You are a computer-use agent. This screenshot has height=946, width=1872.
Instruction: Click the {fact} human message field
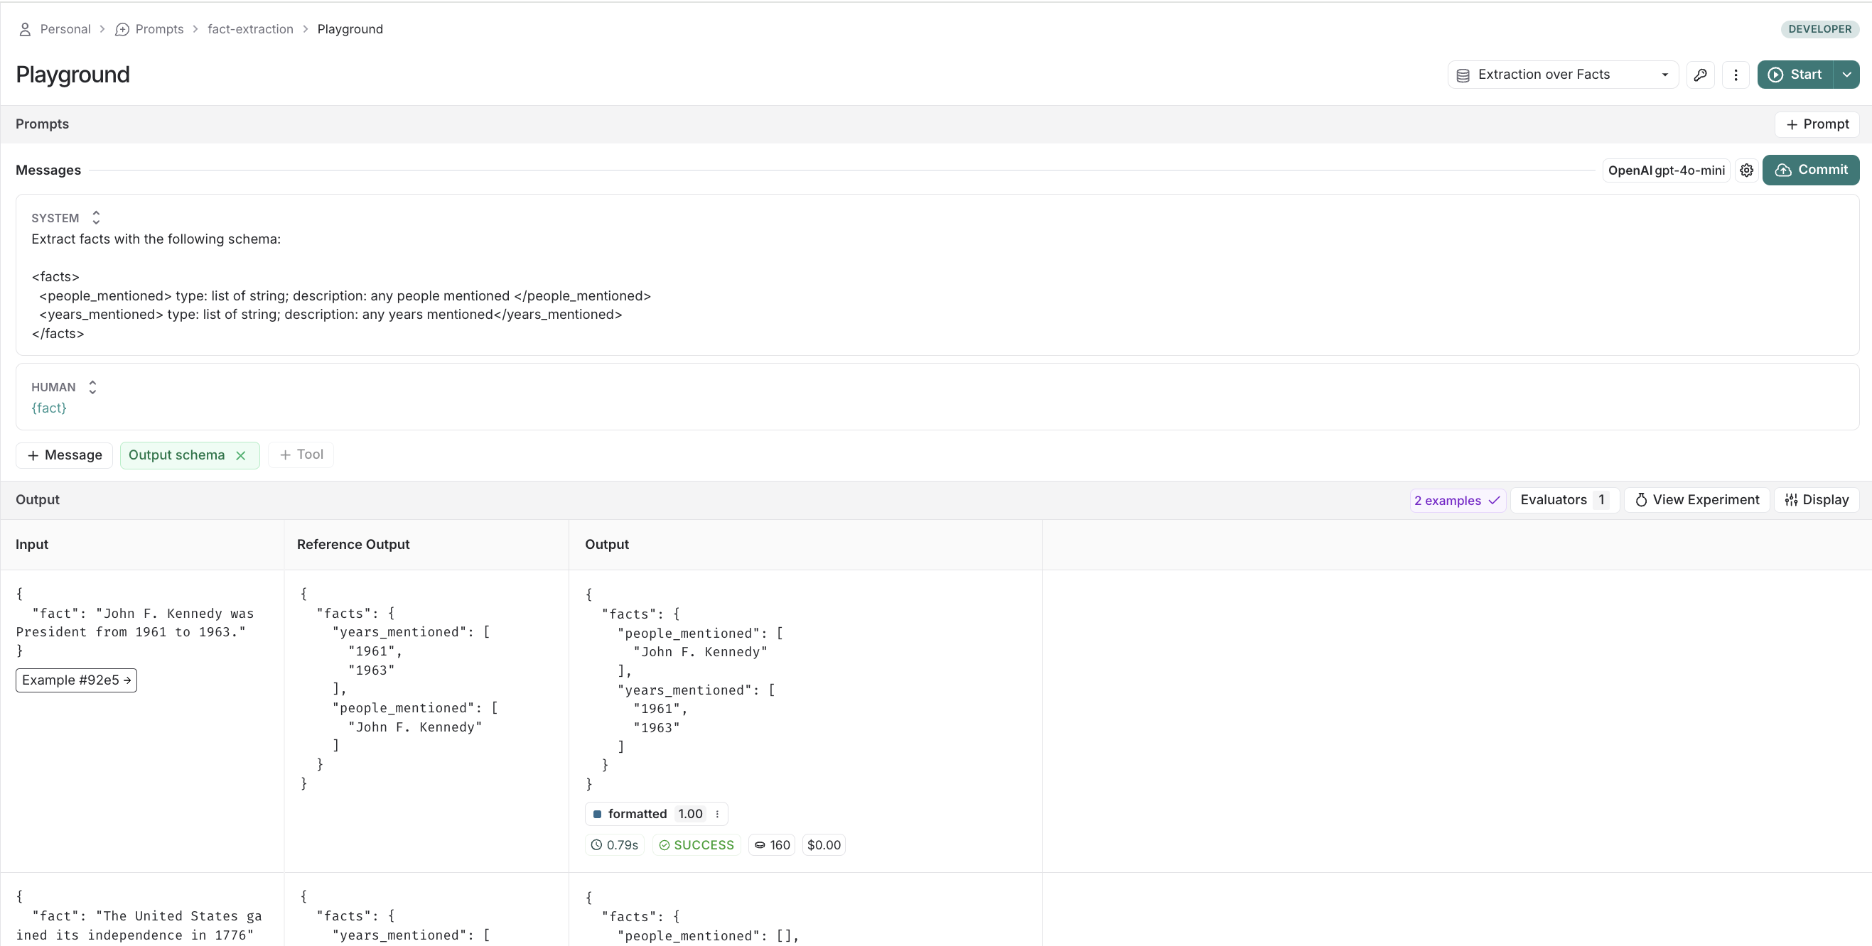49,408
